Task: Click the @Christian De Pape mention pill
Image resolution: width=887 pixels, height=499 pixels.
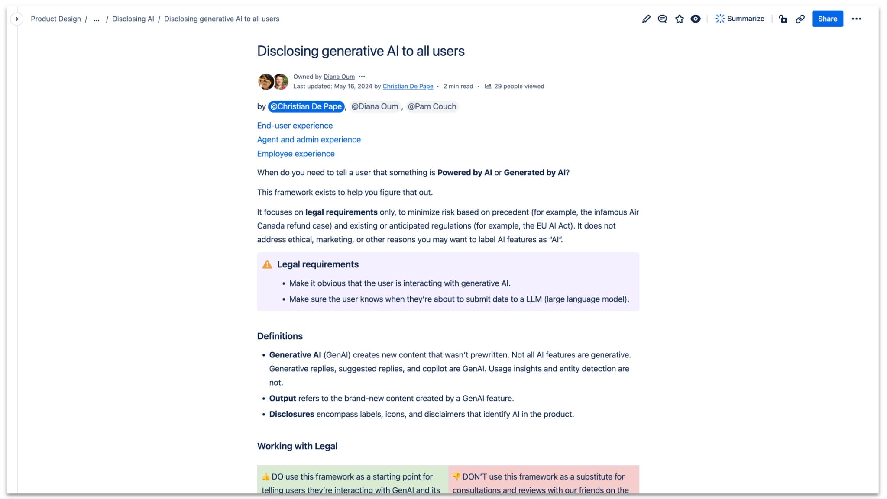Action: pos(306,106)
